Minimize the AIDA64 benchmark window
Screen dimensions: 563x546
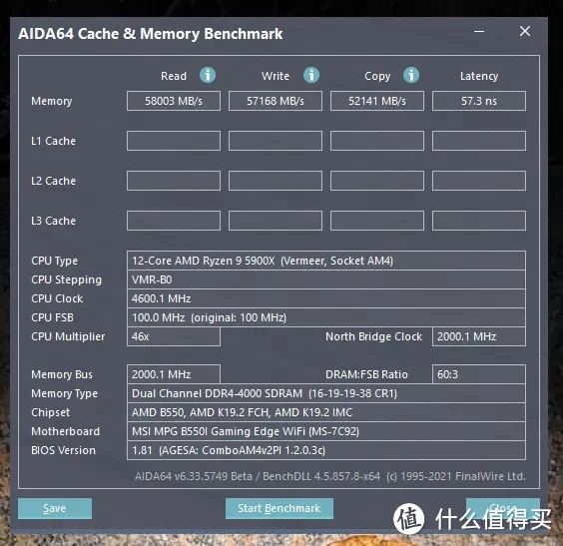pos(479,31)
